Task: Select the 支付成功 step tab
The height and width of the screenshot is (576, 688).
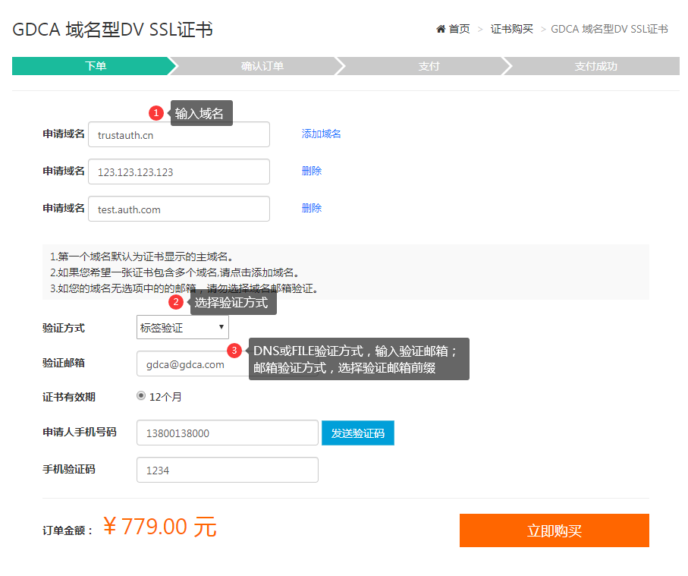Action: click(x=595, y=66)
